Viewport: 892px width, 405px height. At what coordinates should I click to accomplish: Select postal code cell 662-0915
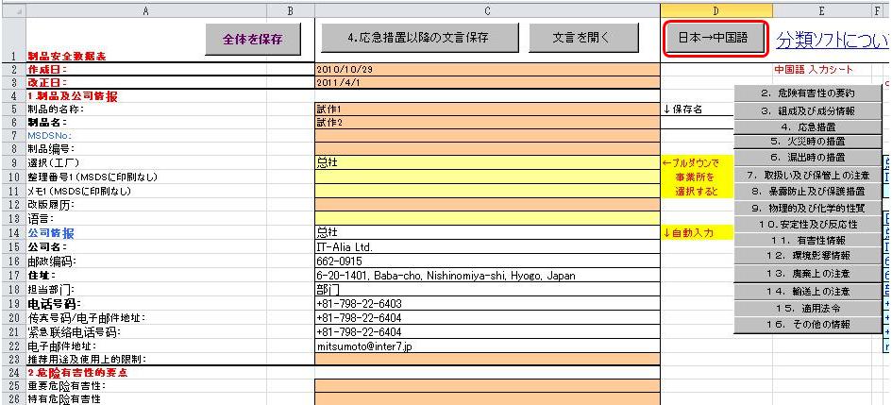click(x=487, y=262)
